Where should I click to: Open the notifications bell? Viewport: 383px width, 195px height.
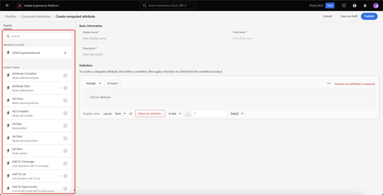coord(365,6)
